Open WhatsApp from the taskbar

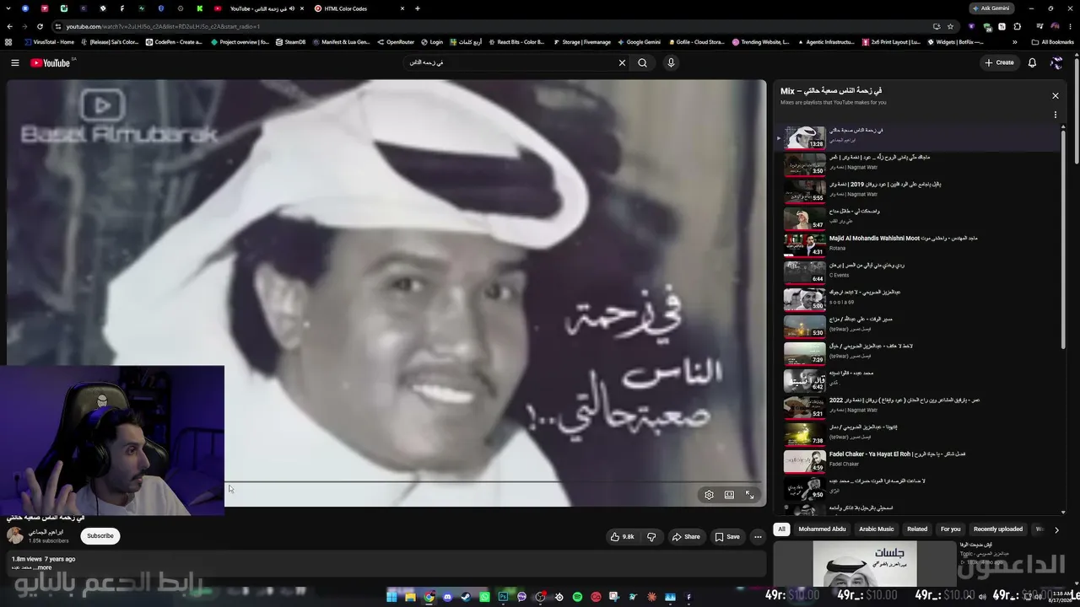point(484,597)
